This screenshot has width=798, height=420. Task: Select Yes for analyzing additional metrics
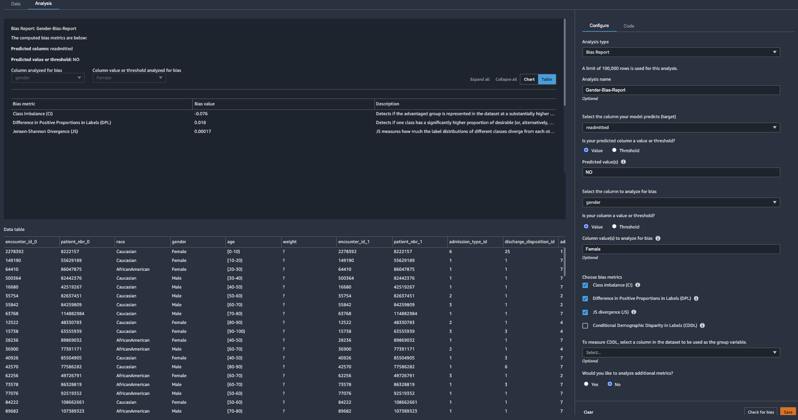tap(586, 384)
